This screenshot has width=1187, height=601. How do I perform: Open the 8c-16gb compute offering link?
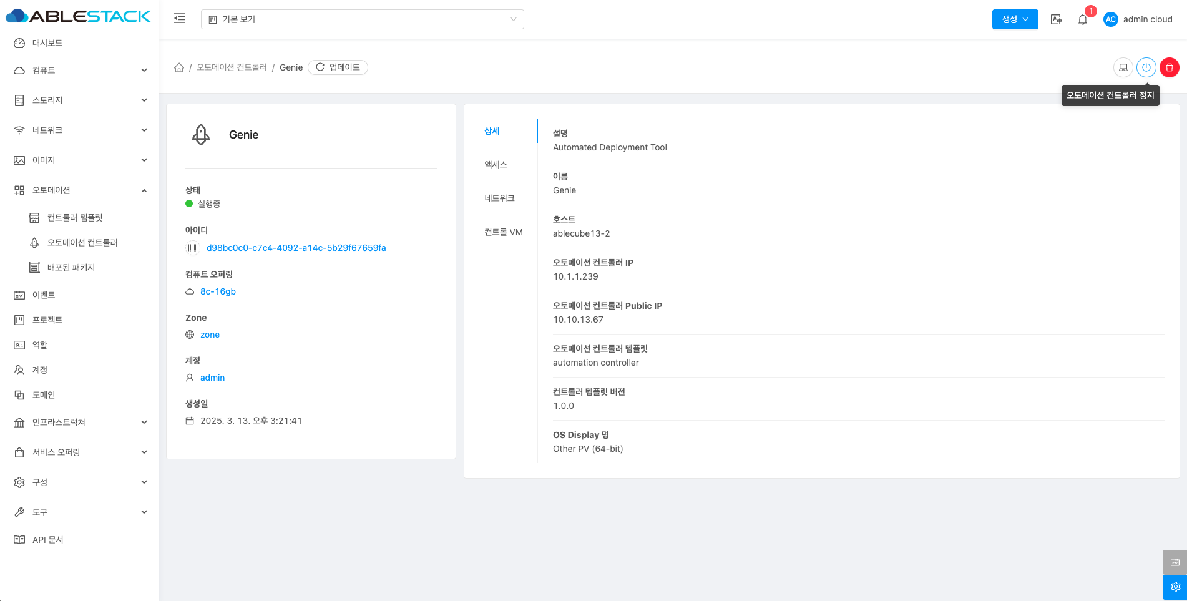tap(218, 291)
